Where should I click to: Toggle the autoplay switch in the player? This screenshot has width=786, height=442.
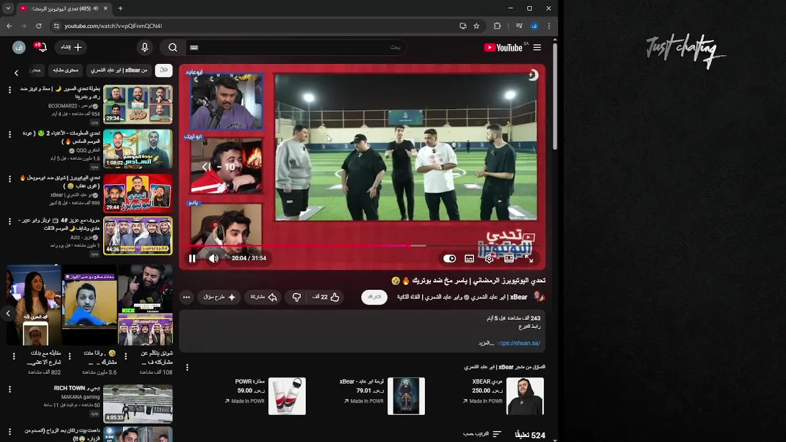pos(449,258)
